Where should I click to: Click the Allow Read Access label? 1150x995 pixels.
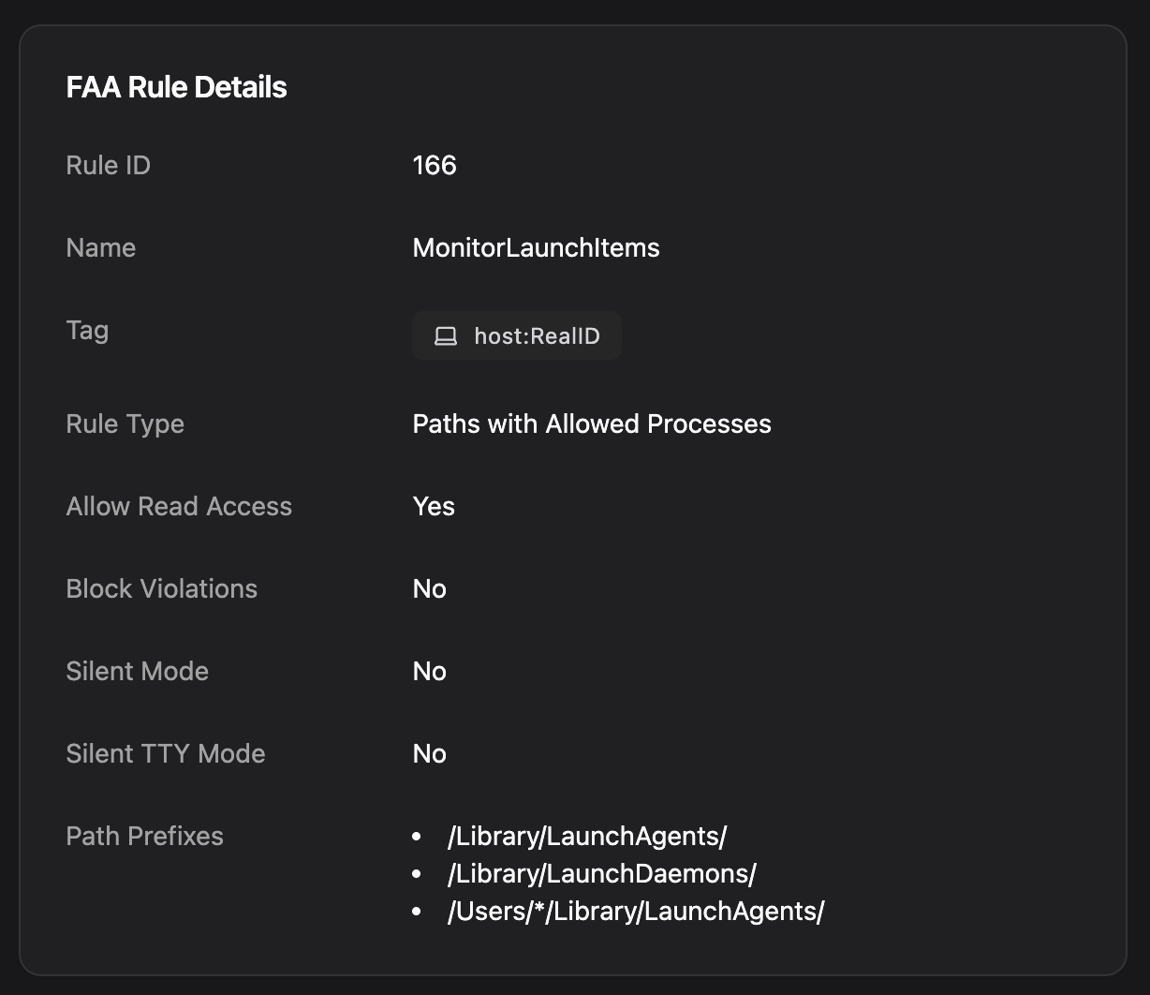coord(179,507)
